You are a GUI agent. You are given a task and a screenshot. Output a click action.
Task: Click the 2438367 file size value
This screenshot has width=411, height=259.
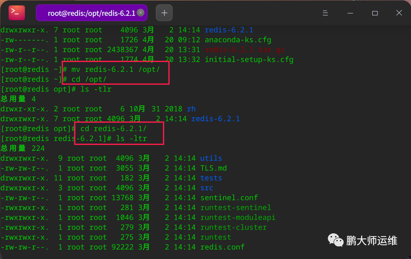point(122,49)
